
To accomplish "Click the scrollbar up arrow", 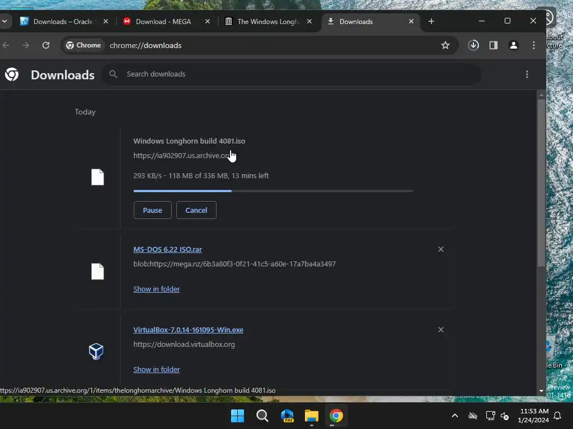I will click(x=541, y=95).
